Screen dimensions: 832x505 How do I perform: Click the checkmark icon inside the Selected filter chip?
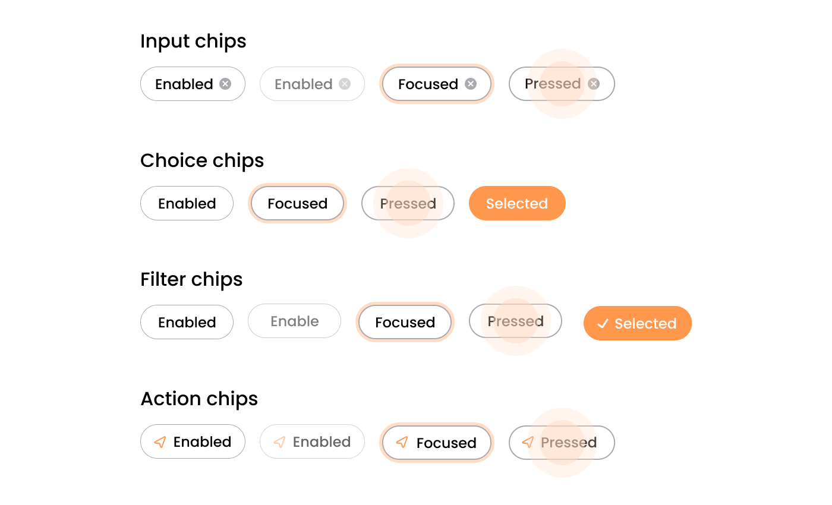[x=603, y=323]
